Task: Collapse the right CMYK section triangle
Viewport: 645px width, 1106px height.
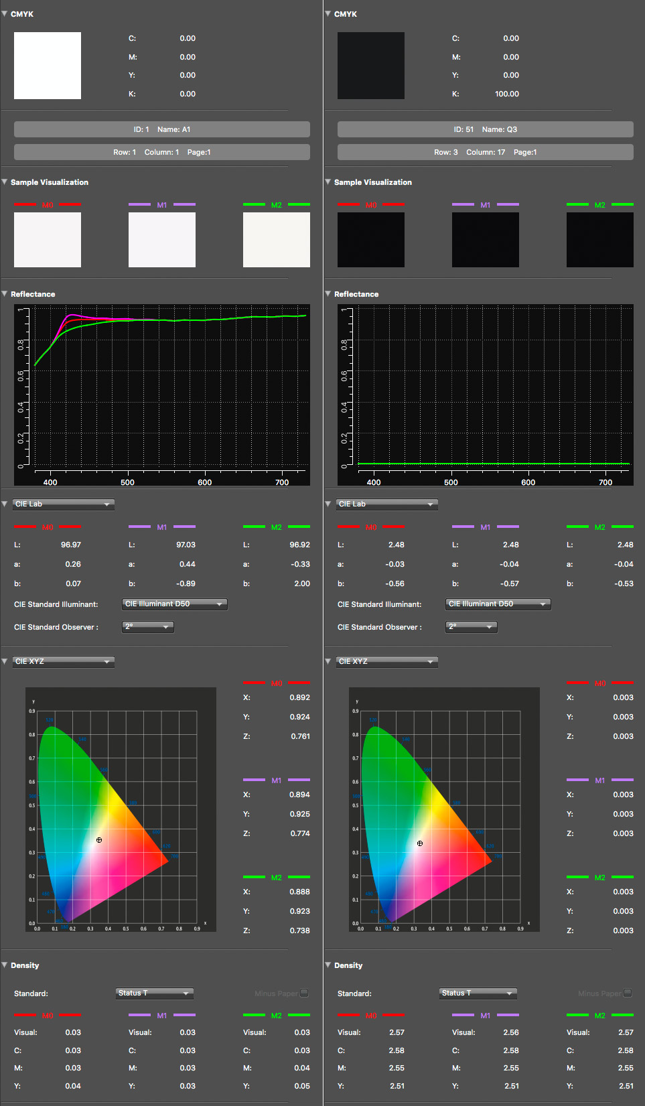Action: (328, 13)
